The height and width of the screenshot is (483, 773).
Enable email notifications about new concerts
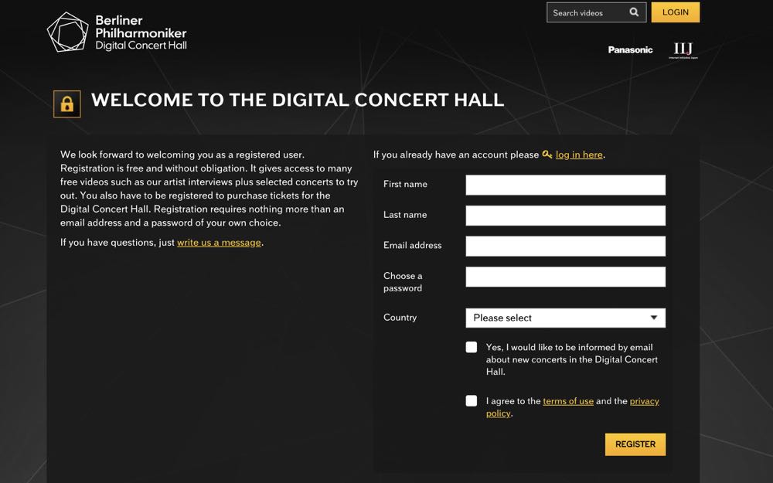coord(472,348)
